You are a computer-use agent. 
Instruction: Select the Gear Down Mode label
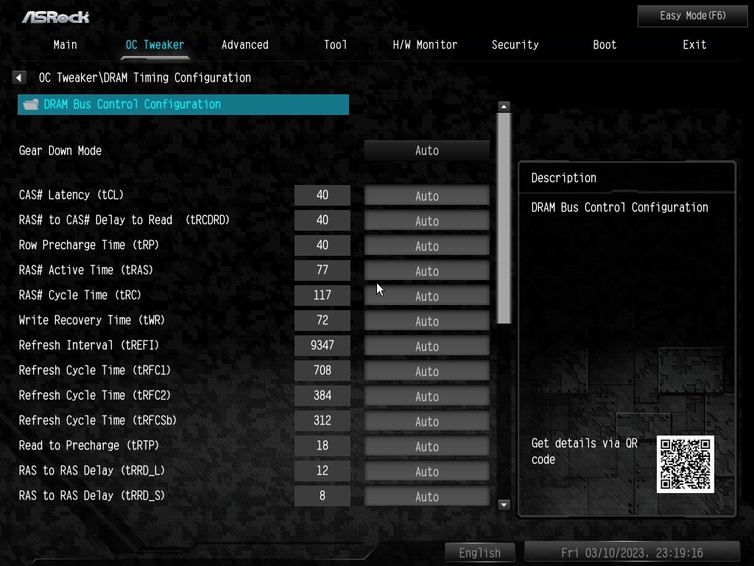tap(60, 150)
